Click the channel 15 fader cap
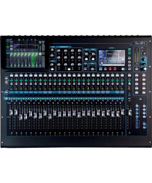152x183 pixels. (79, 115)
